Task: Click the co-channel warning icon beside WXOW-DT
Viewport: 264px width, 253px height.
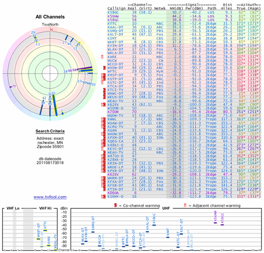Action: [104, 67]
